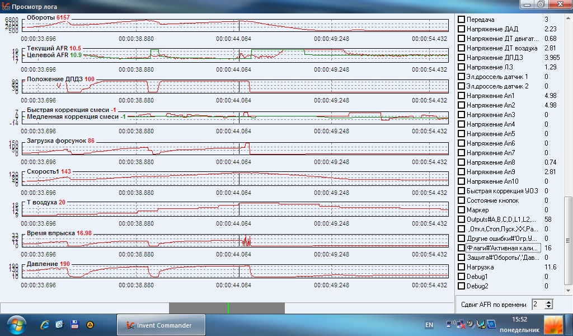Viewport: 573px width, 336px height.
Task: Enable the Напряжение ДПДЗ checkbox
Action: point(462,58)
